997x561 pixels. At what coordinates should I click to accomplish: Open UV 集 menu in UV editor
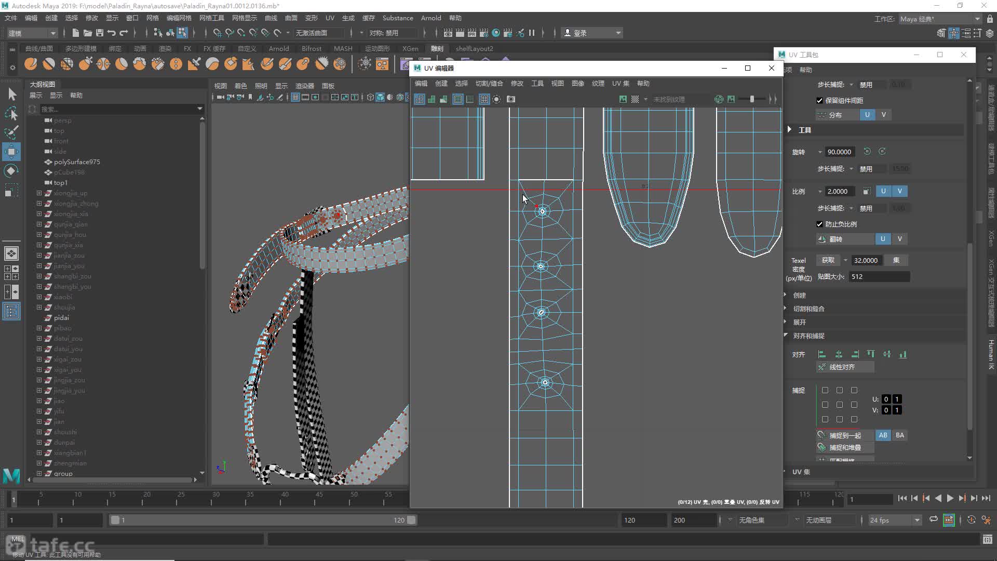tap(621, 83)
